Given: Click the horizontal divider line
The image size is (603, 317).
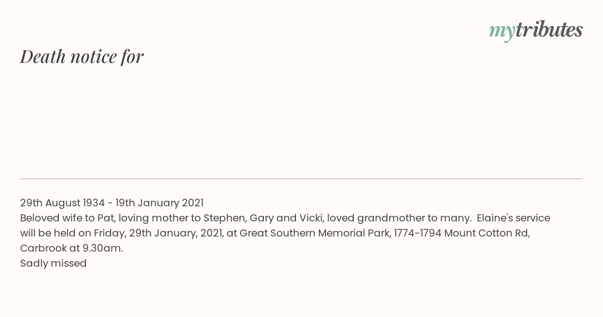Looking at the screenshot, I should [x=301, y=179].
